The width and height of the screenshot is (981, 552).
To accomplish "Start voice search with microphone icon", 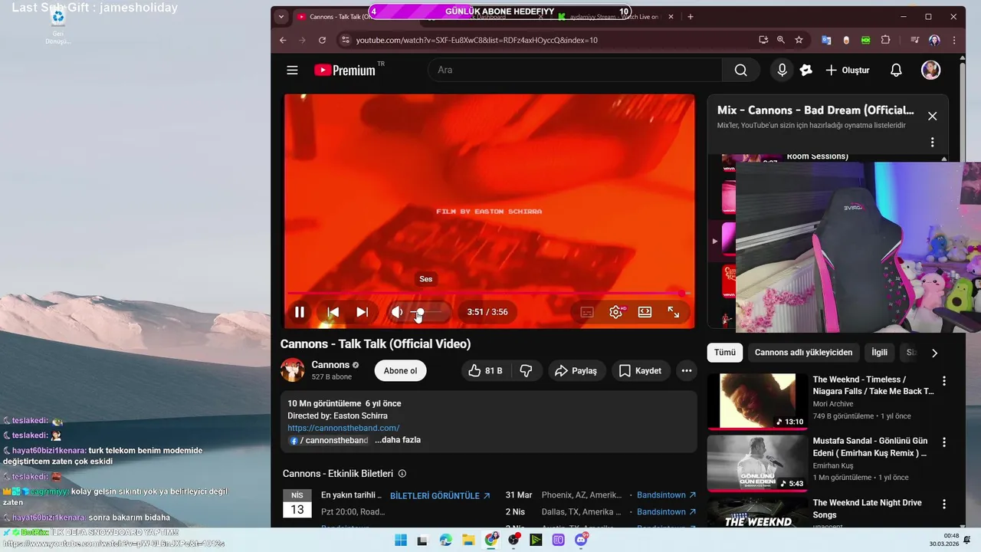I will tap(782, 70).
